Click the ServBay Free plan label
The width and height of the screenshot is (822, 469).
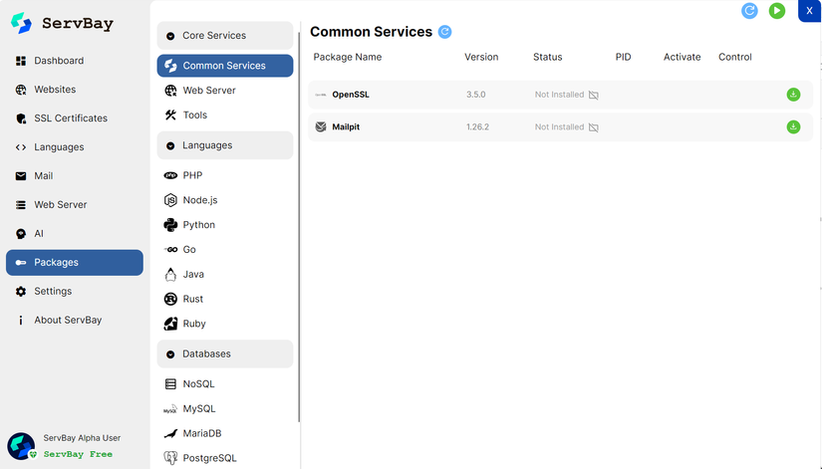[78, 454]
